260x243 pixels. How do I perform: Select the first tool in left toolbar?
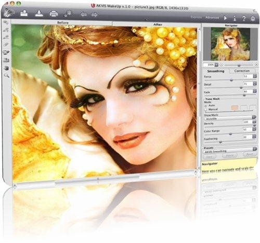coord(6,22)
